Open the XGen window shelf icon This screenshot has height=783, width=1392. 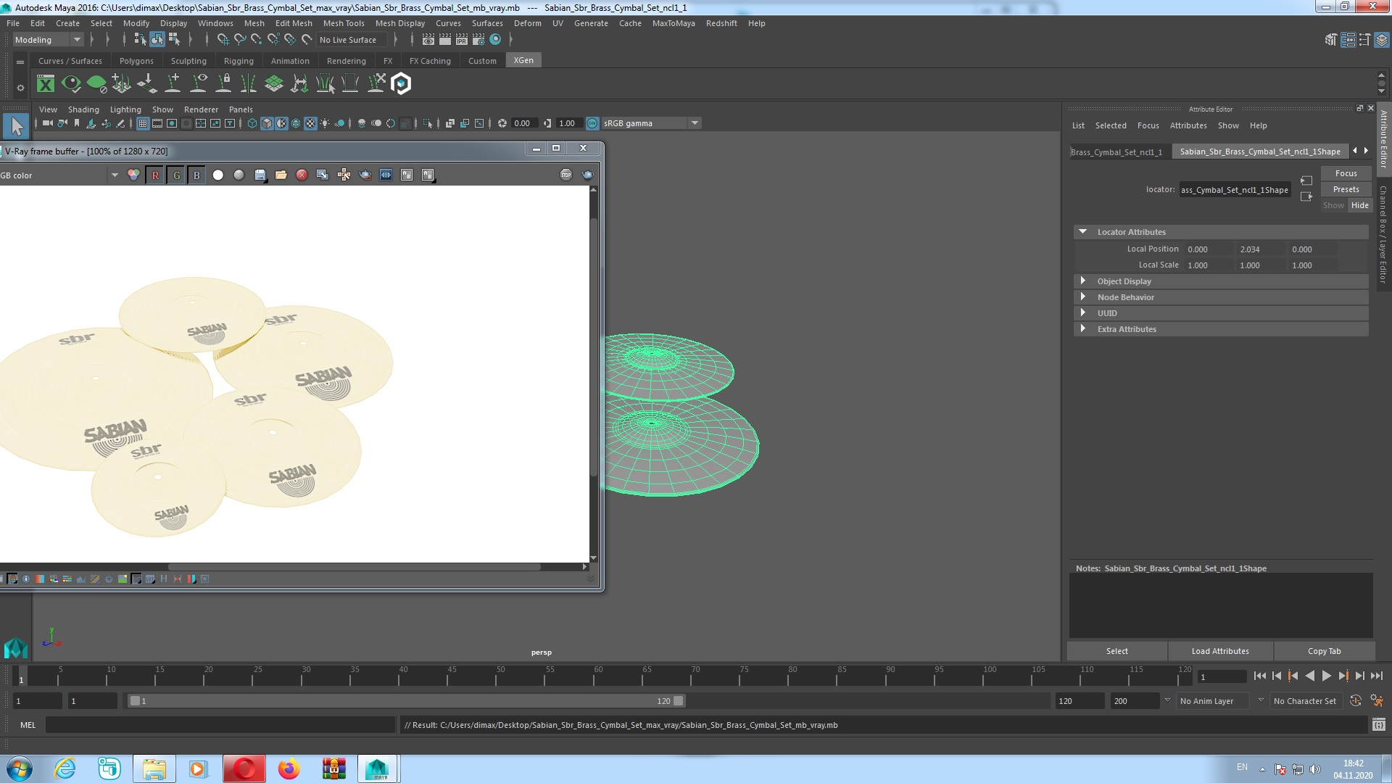tap(46, 84)
